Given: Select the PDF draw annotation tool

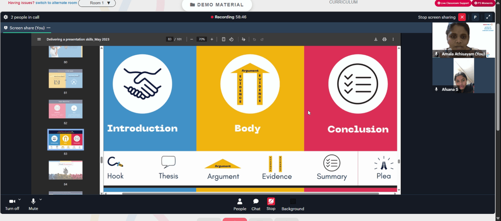Looking at the screenshot, I should pos(243,39).
